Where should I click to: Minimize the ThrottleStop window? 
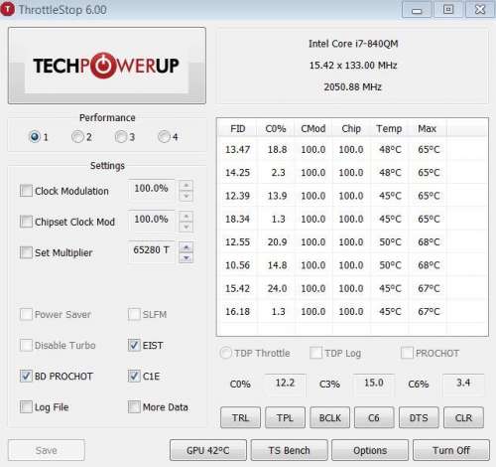417,10
